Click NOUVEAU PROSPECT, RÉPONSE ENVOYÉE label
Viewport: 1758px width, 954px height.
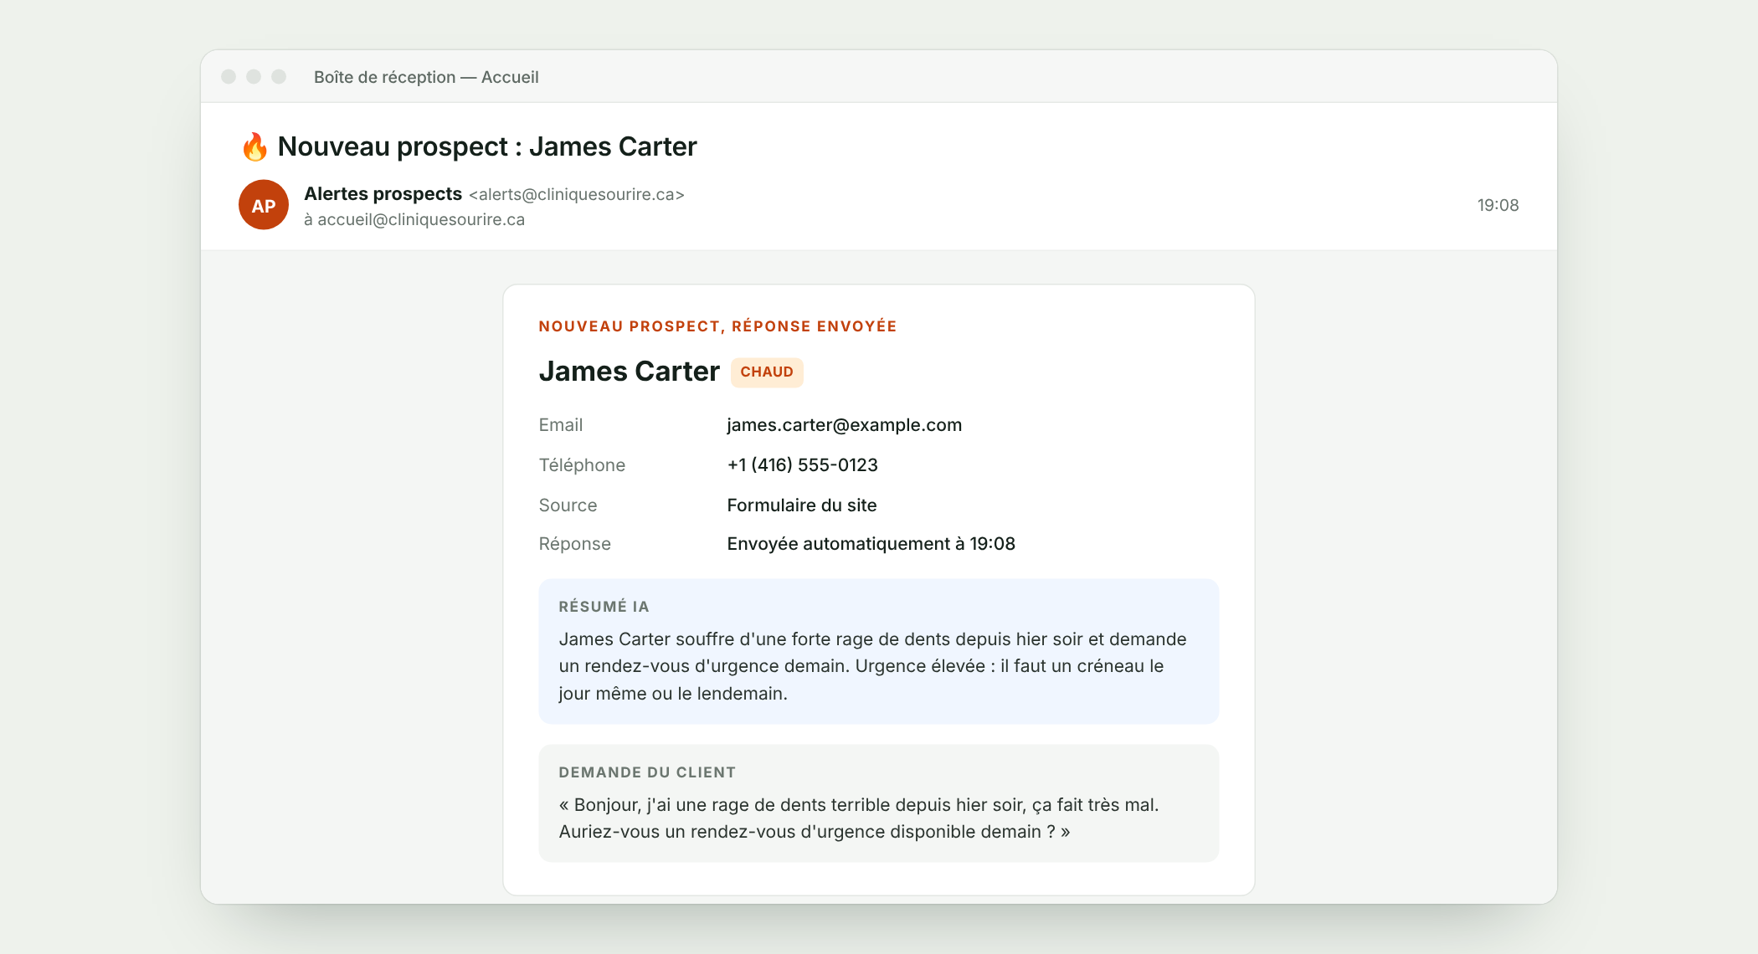point(717,326)
